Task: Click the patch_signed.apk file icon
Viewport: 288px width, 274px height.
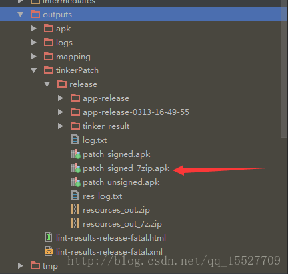Action: (75, 154)
